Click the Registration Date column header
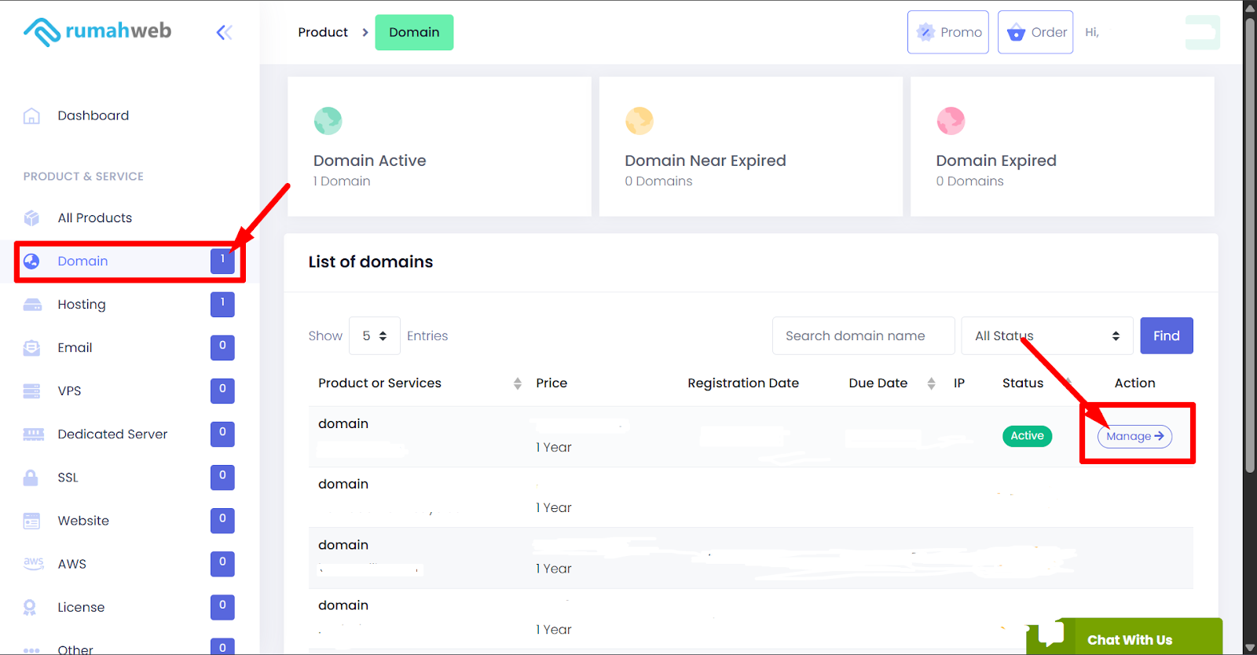This screenshot has height=655, width=1257. [x=743, y=383]
